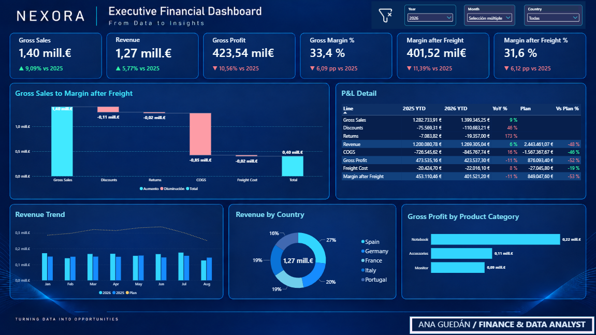Screen dimensions: 596x335
Task: Click the 2025 legend marker in Revenue Trend
Action: coord(114,293)
